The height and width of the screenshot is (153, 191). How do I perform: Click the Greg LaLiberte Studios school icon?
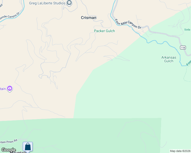69,3
